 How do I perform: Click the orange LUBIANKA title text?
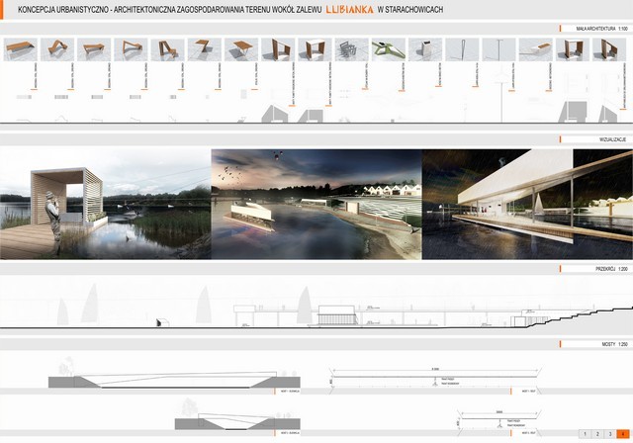point(349,9)
